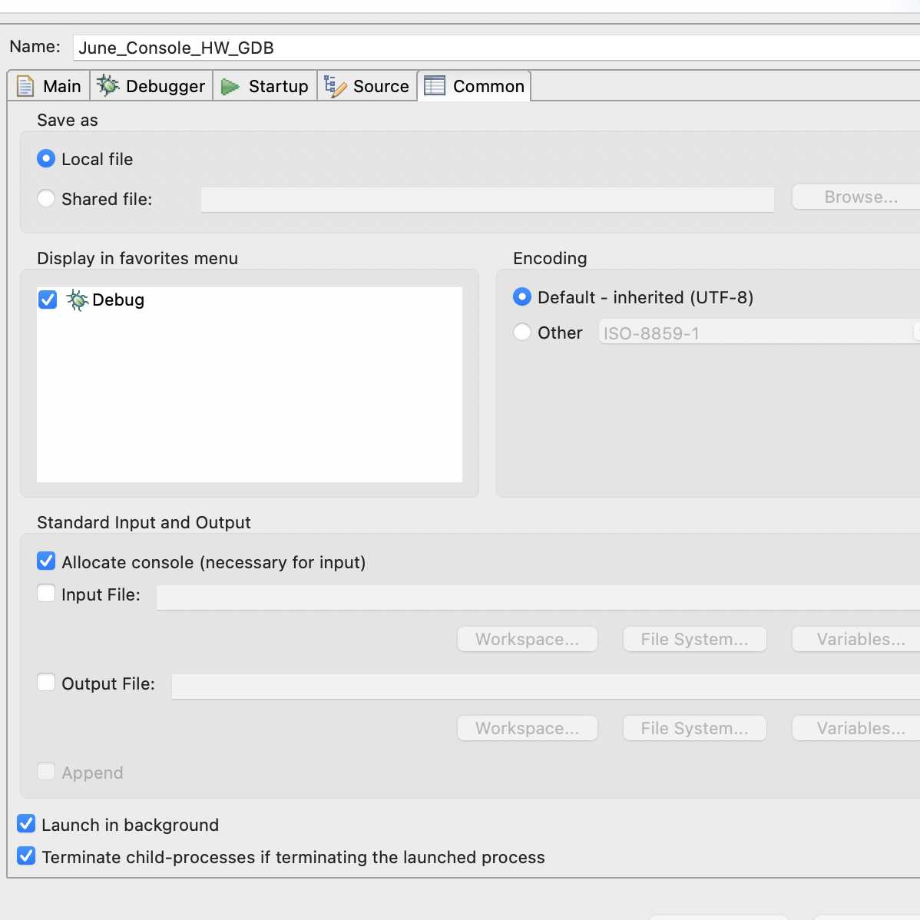920x920 pixels.
Task: Toggle Allocate console checkbox
Action: (46, 561)
